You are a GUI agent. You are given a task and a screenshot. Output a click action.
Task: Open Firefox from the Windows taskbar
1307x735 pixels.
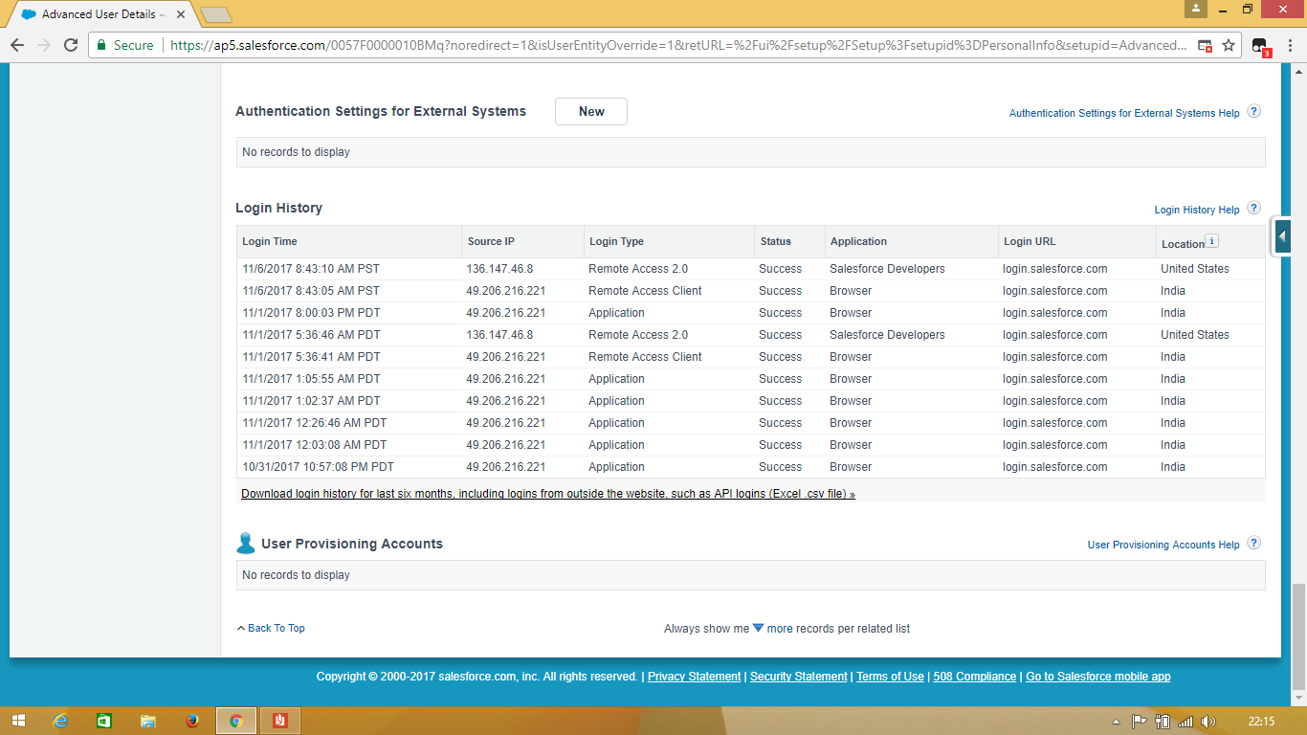[x=192, y=721]
